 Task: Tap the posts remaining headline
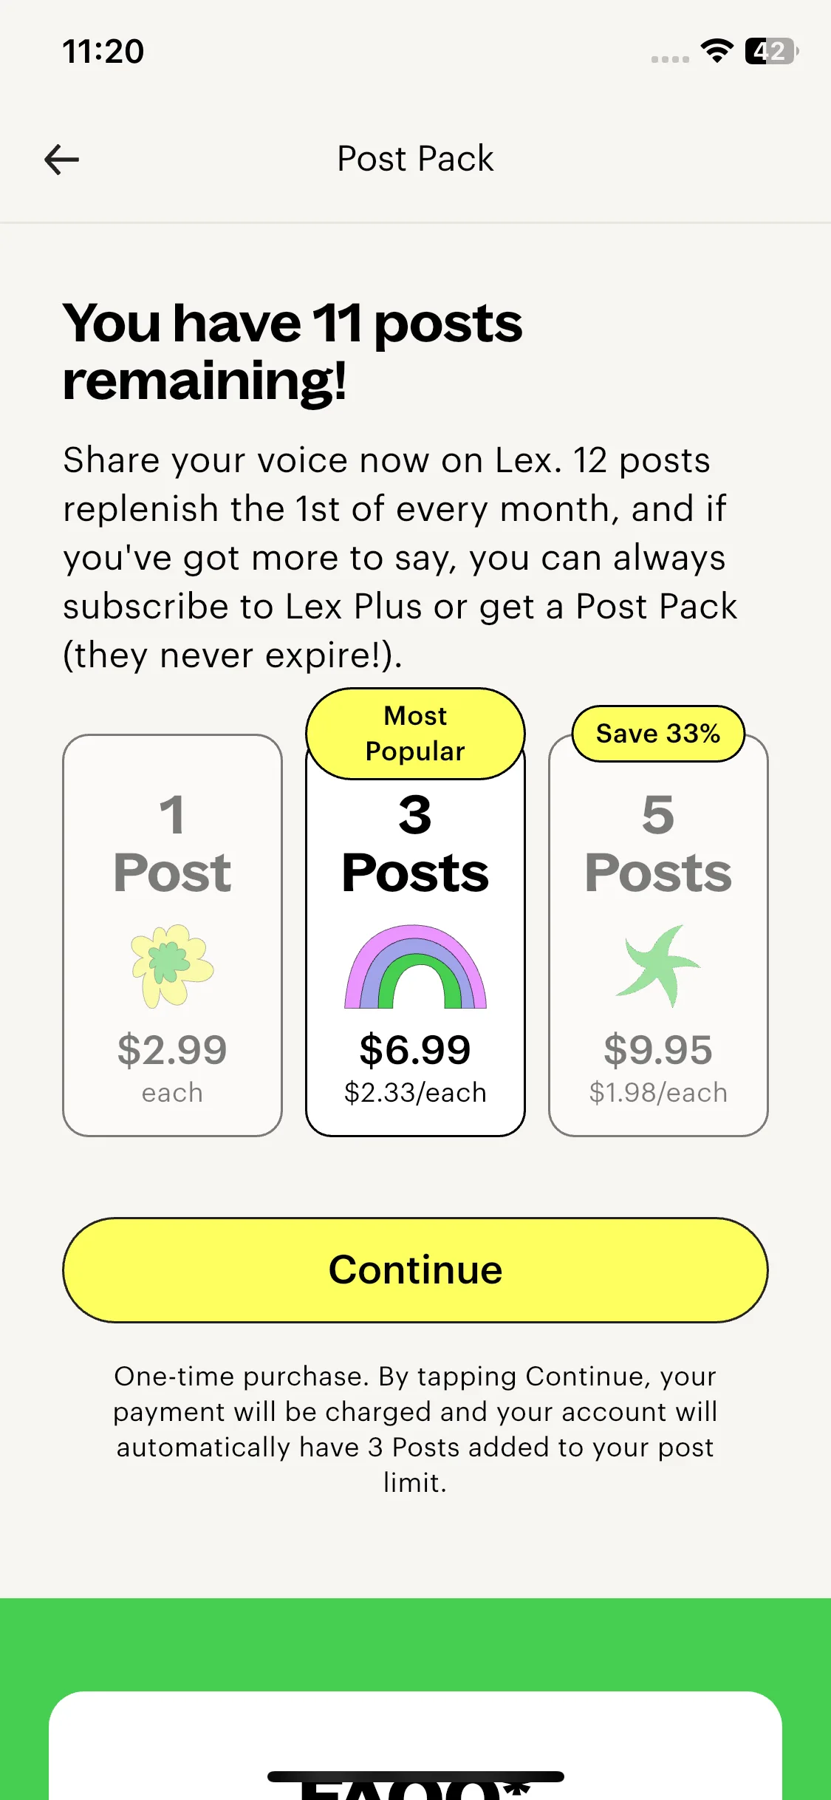tap(293, 351)
